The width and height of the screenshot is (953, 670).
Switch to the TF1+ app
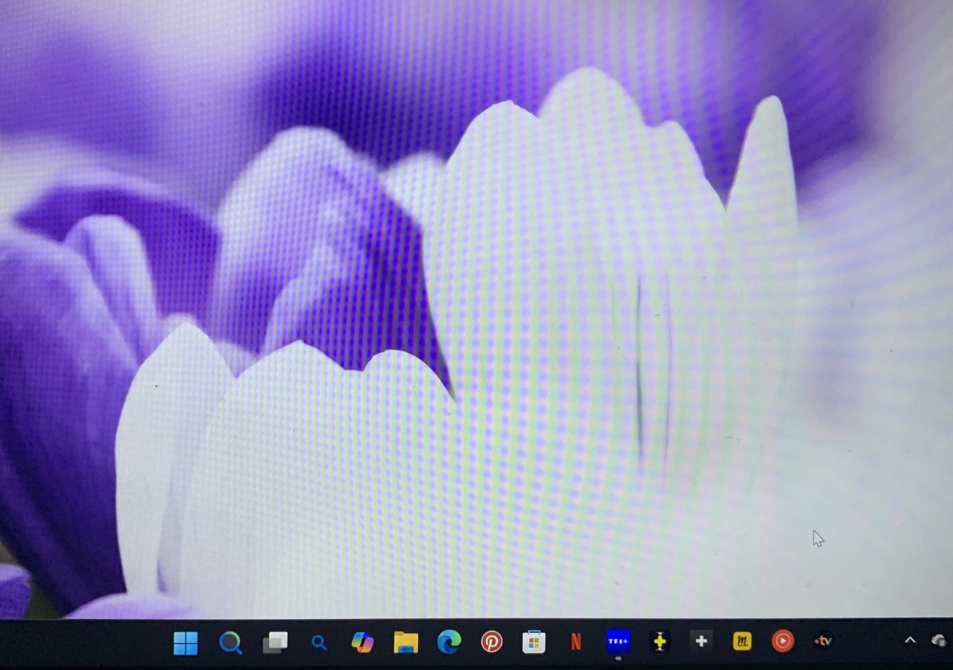(x=618, y=641)
